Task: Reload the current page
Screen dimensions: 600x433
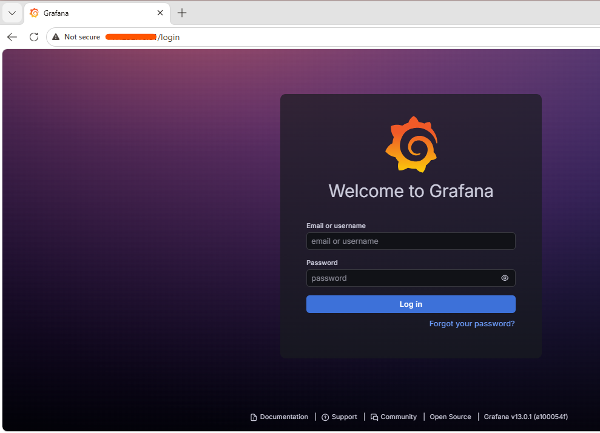Action: tap(34, 37)
